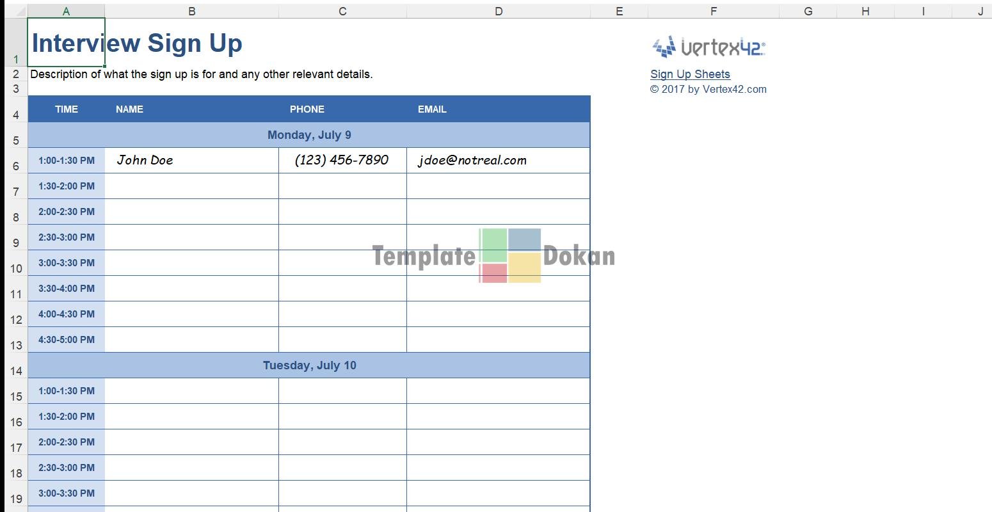Viewport: 992px width, 512px height.
Task: Click the Vertex42 logo image
Action: 708,47
